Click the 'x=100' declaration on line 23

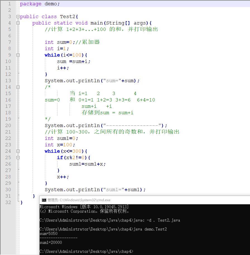pos(66,145)
